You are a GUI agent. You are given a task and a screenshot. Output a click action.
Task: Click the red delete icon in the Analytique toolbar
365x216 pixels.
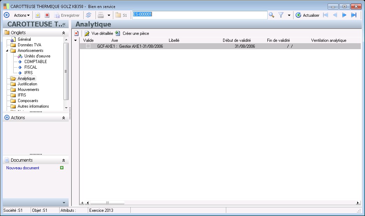(x=76, y=33)
